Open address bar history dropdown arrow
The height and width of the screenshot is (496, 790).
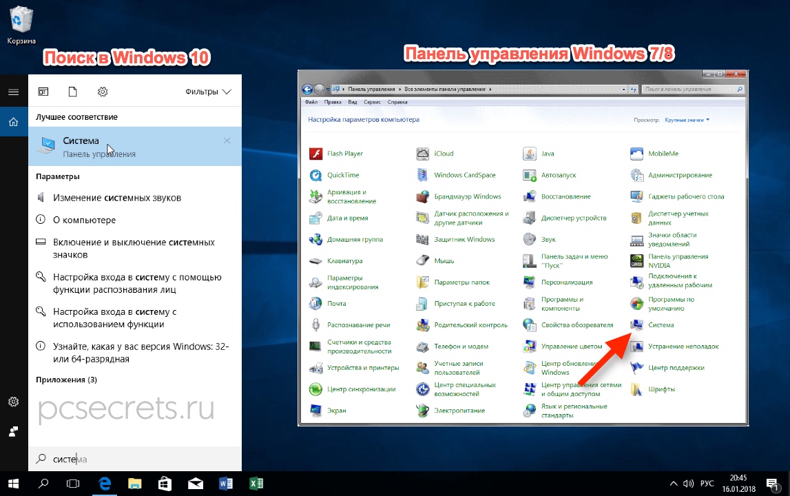[x=624, y=90]
